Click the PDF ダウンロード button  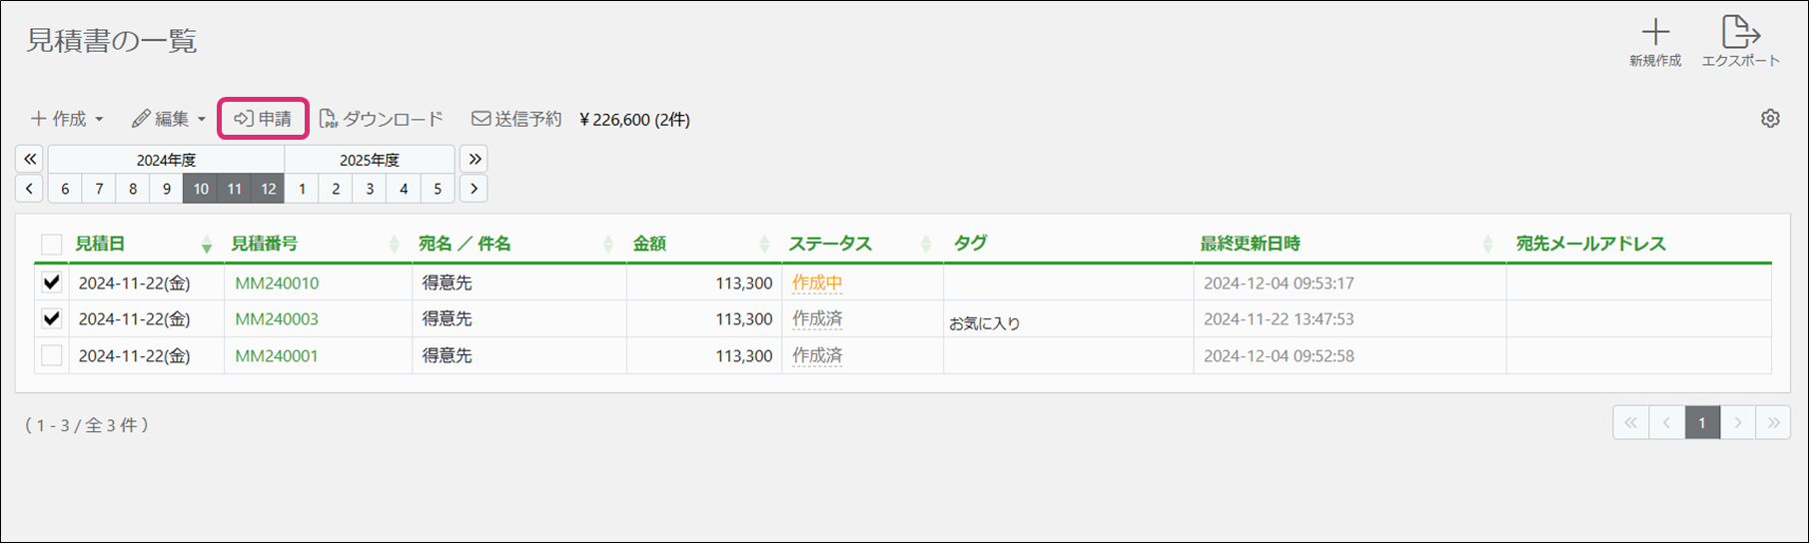coord(382,119)
